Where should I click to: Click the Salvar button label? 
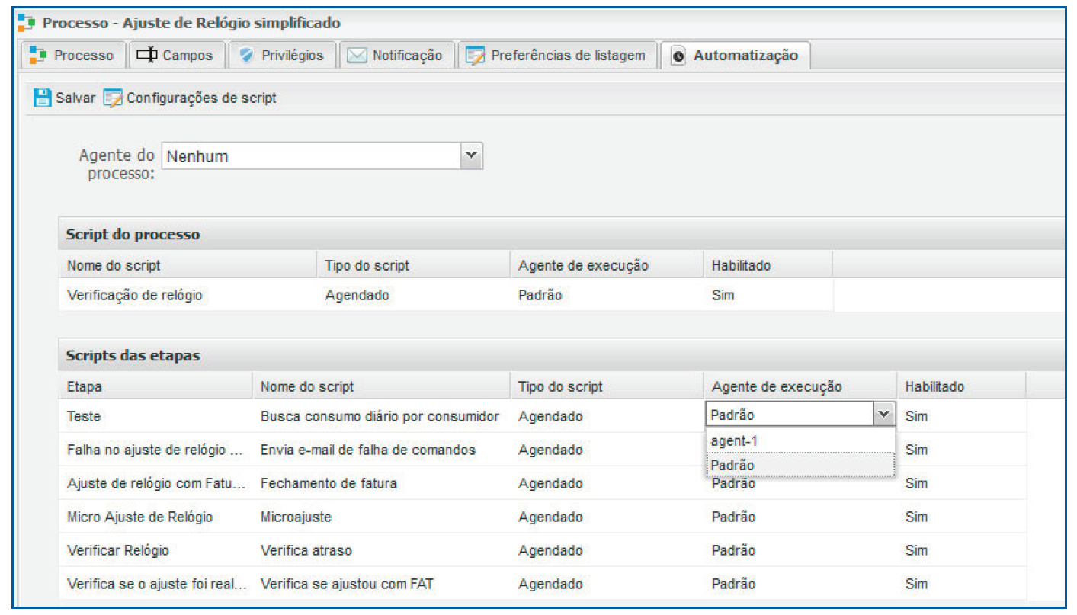(x=75, y=98)
